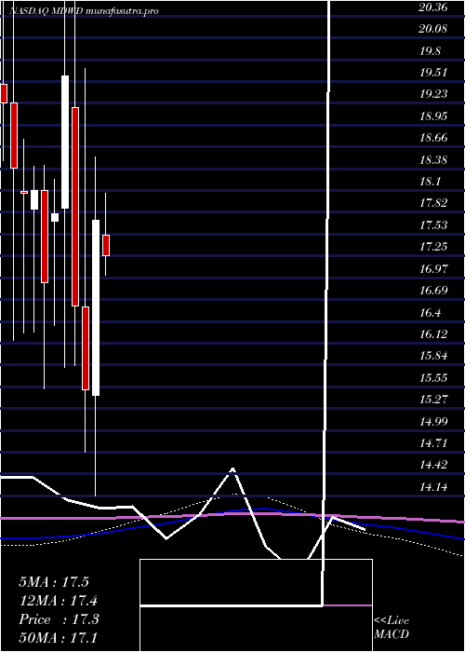The width and height of the screenshot is (465, 652).
Task: Click the 15.55 price axis label
Action: 433,377
